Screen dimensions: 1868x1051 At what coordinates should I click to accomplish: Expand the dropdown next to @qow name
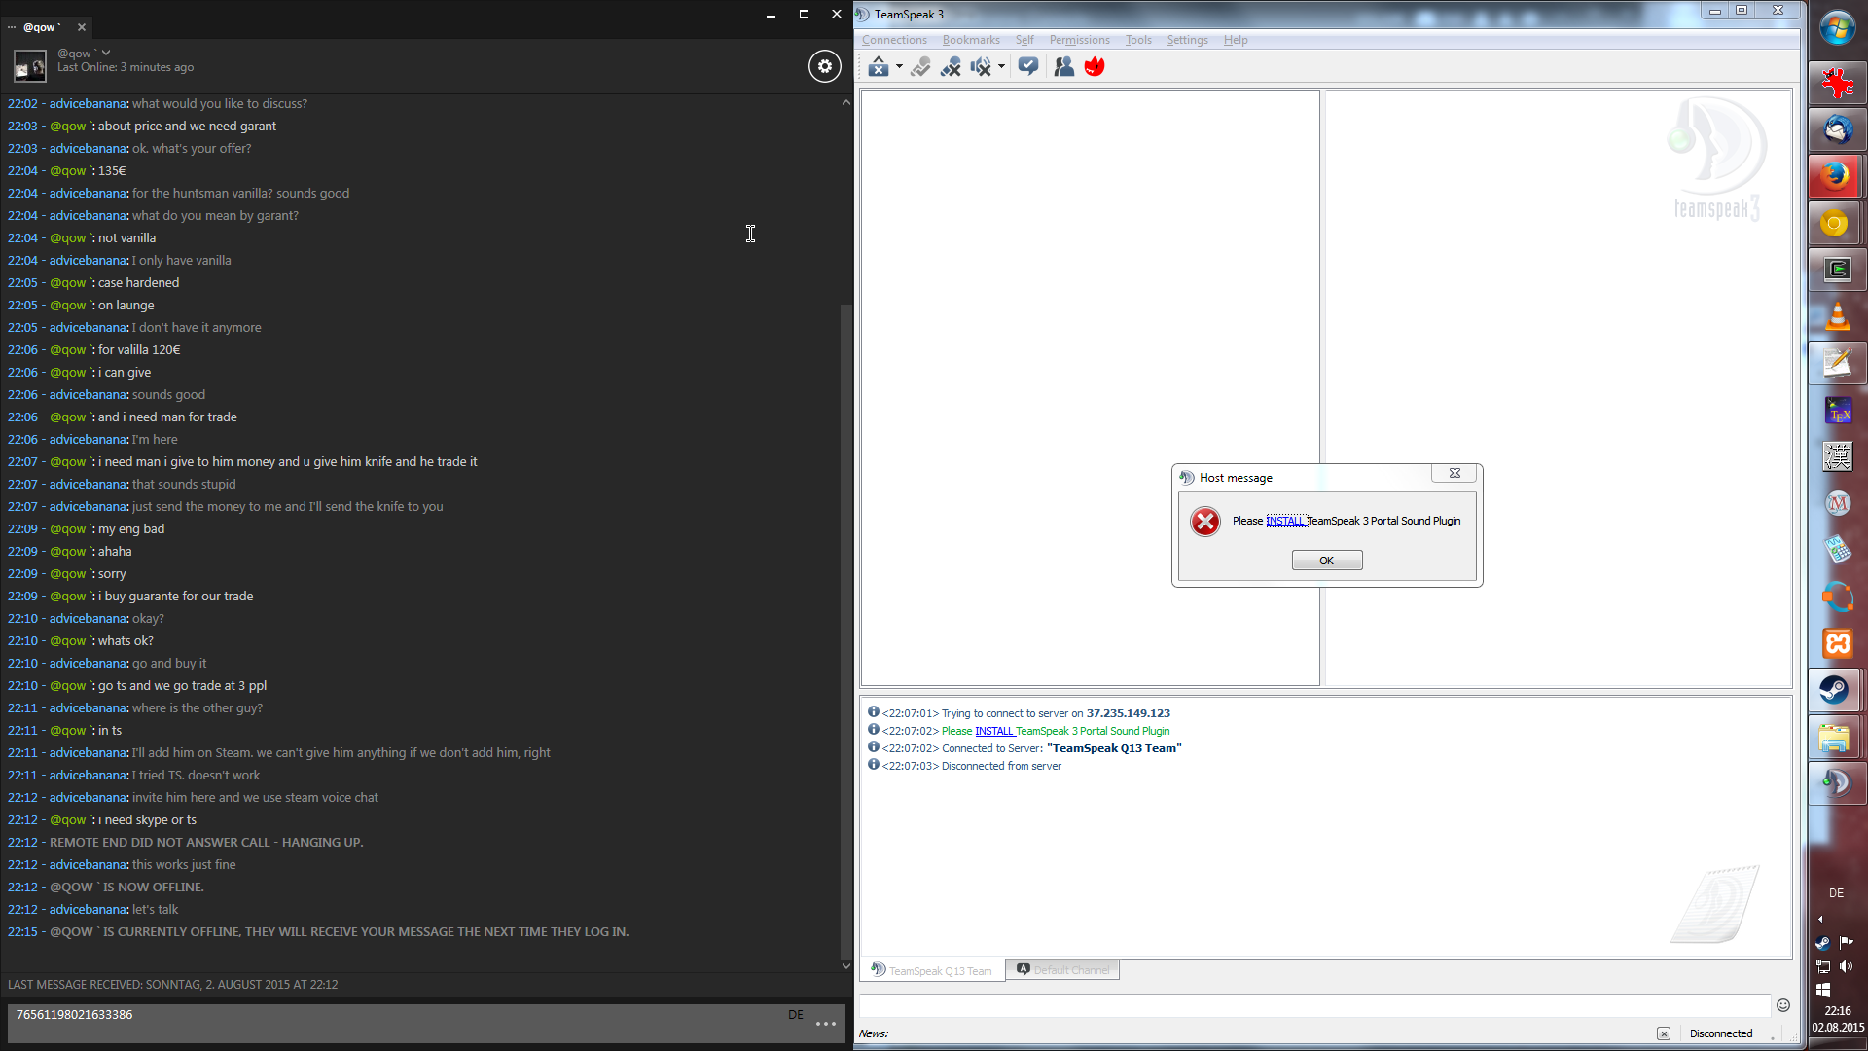click(106, 53)
